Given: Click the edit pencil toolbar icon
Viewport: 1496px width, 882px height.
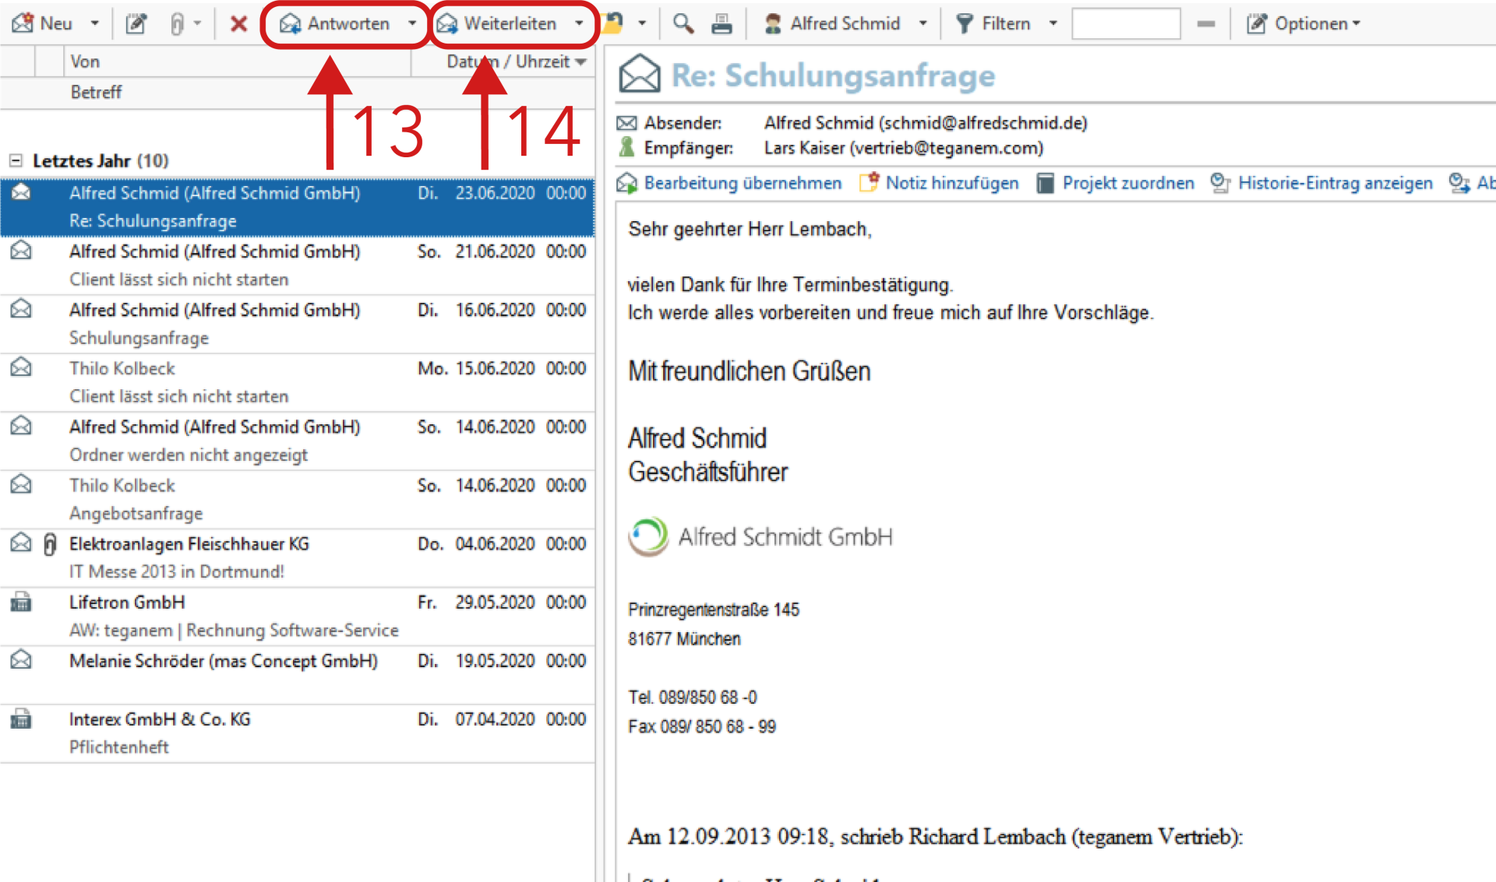Looking at the screenshot, I should pos(136,24).
